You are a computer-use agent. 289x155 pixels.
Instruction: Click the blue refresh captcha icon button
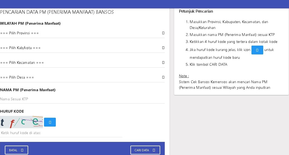click(50, 122)
